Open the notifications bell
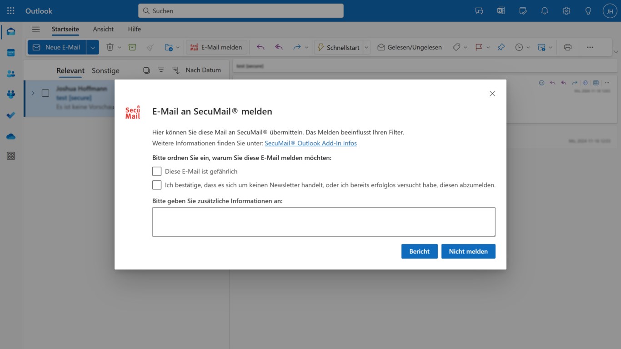Image resolution: width=621 pixels, height=349 pixels. pos(544,11)
